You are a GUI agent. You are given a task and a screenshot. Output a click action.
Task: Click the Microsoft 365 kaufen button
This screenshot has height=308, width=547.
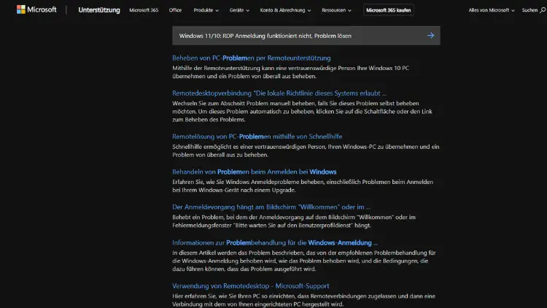[x=388, y=10]
